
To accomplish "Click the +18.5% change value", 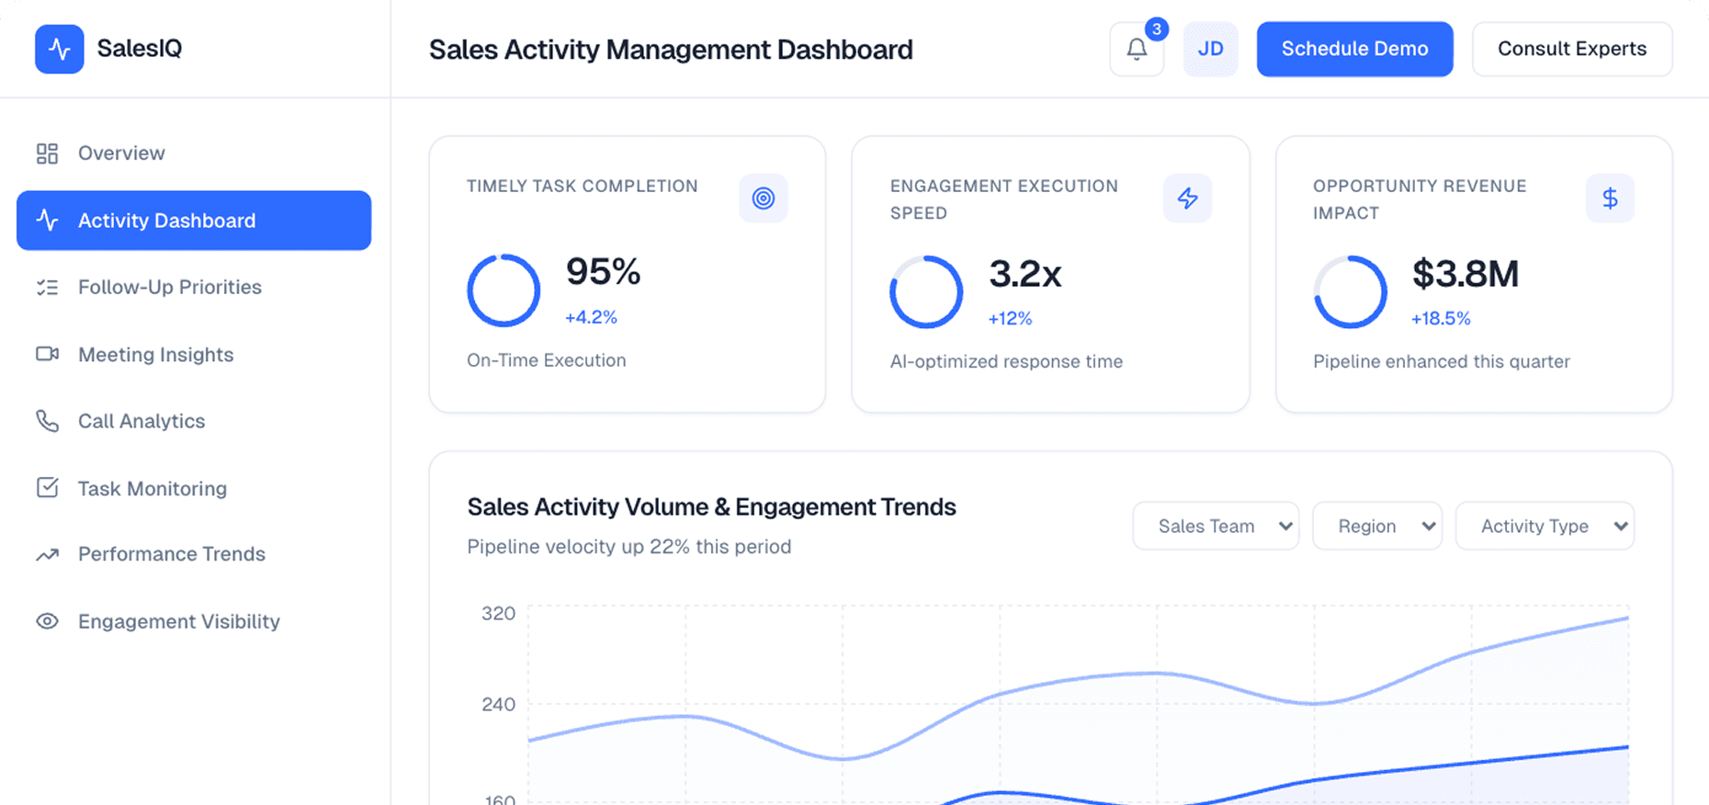I will point(1441,319).
